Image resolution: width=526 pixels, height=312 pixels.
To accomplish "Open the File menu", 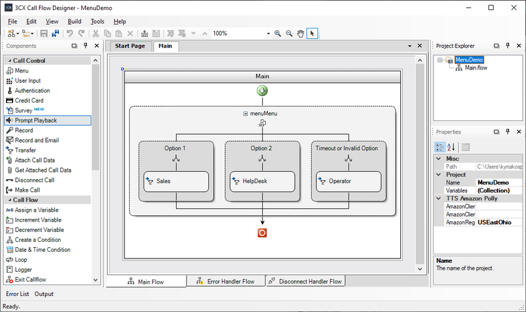I will (13, 21).
